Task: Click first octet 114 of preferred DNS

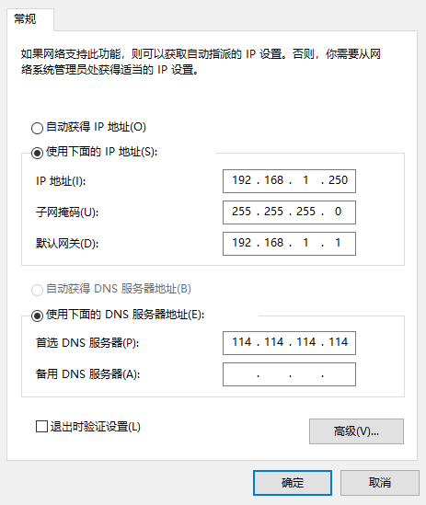Action: tap(242, 341)
